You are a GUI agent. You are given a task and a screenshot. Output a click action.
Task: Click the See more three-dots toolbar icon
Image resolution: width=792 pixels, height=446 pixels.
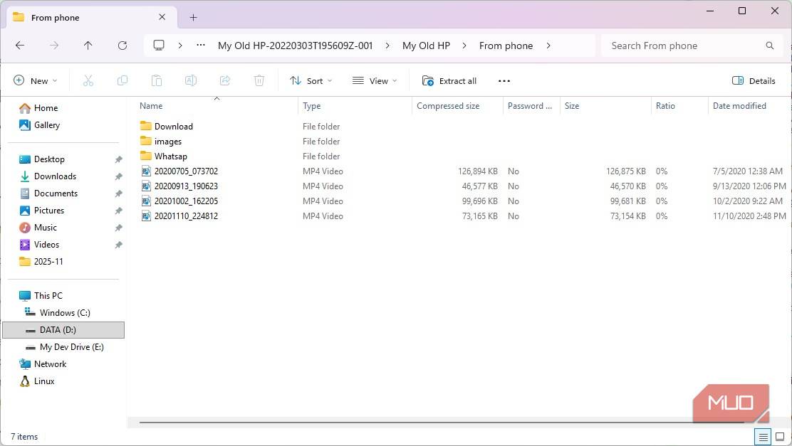[x=504, y=81]
